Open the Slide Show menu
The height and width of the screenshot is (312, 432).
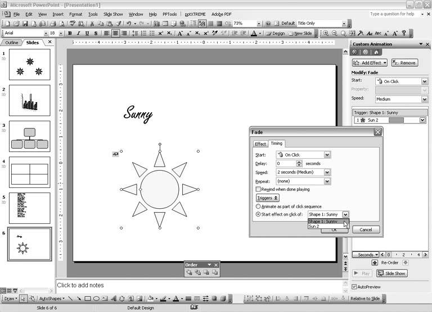point(113,14)
